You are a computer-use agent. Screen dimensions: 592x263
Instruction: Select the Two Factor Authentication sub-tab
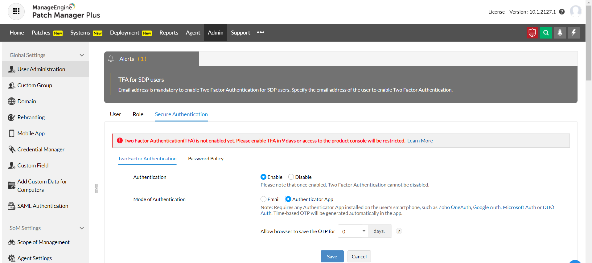(147, 159)
